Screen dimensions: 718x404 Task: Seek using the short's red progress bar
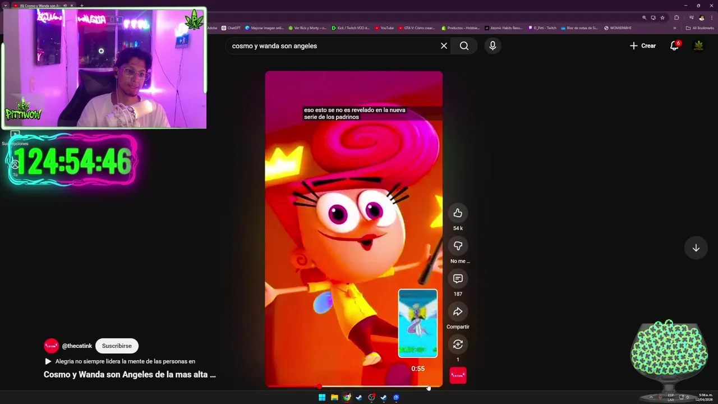(353, 387)
